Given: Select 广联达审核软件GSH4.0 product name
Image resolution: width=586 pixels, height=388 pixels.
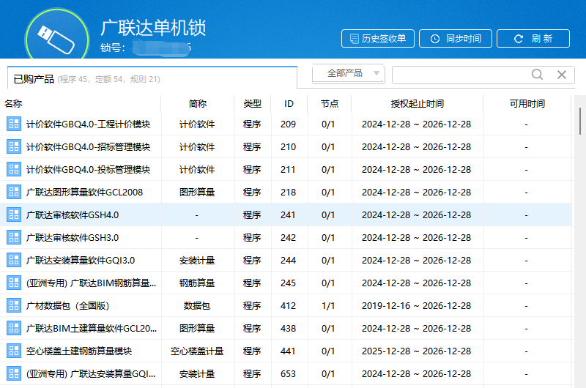Looking at the screenshot, I should 73,214.
